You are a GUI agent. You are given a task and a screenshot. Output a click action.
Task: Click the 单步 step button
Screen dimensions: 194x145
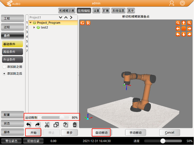pos(69,133)
